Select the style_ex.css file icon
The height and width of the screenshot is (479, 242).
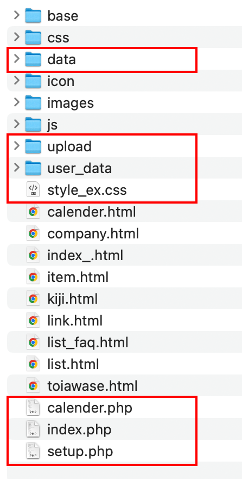tap(33, 190)
